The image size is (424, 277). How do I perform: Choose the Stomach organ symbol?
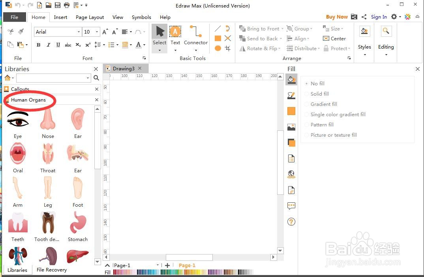pos(78,222)
